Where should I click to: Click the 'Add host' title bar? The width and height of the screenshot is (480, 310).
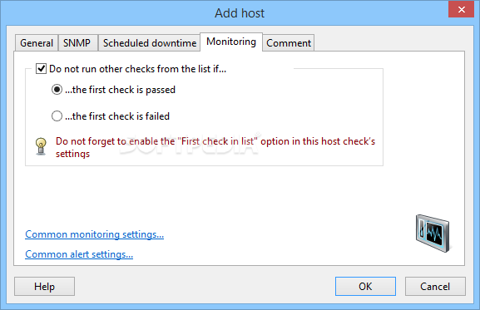coord(240,12)
